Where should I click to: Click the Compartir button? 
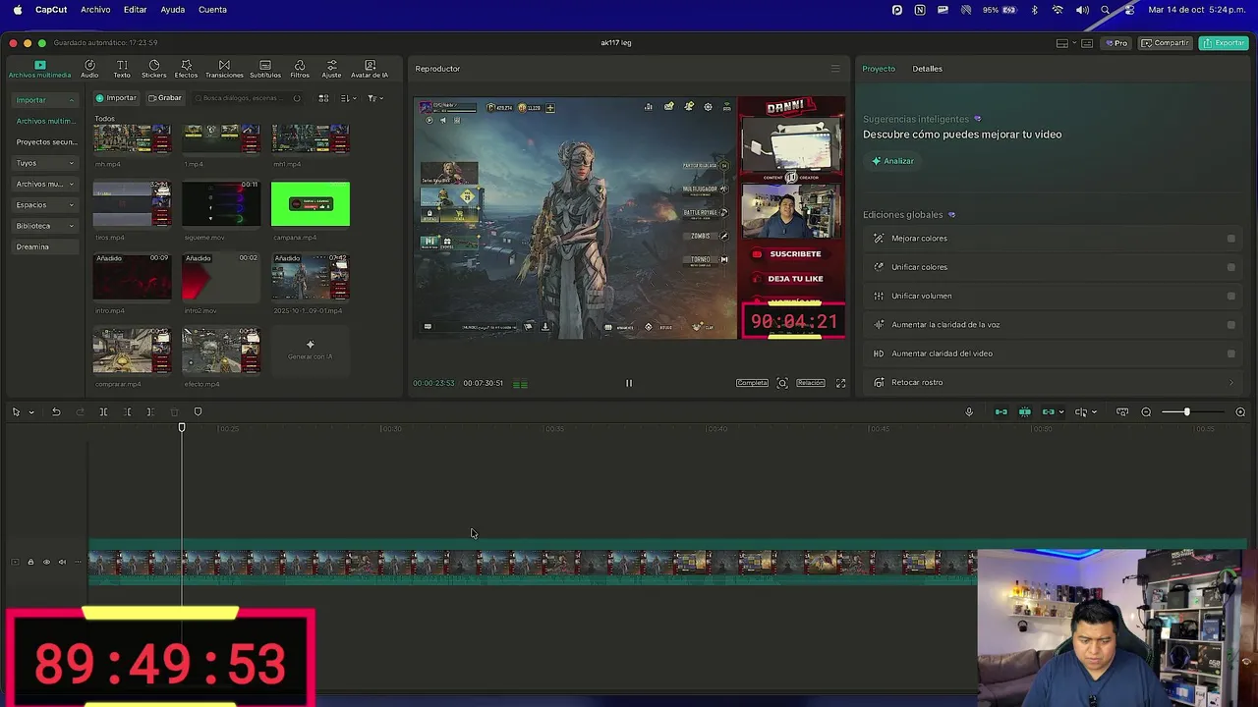pyautogui.click(x=1166, y=43)
